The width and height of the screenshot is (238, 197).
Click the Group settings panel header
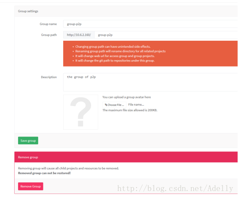click(x=126, y=11)
